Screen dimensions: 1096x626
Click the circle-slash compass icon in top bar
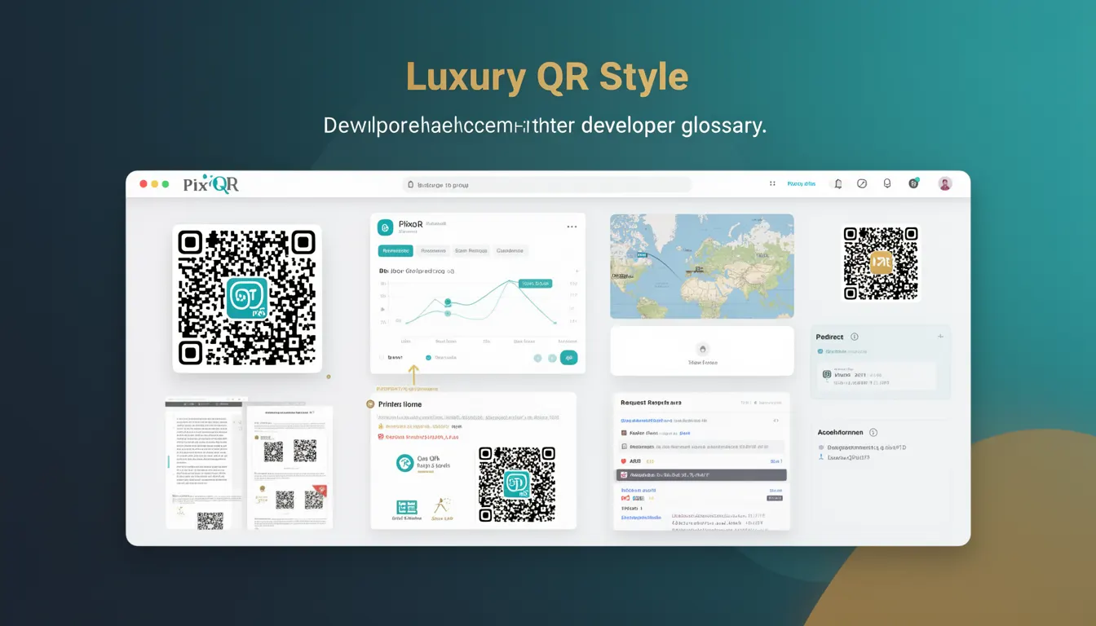[862, 184]
